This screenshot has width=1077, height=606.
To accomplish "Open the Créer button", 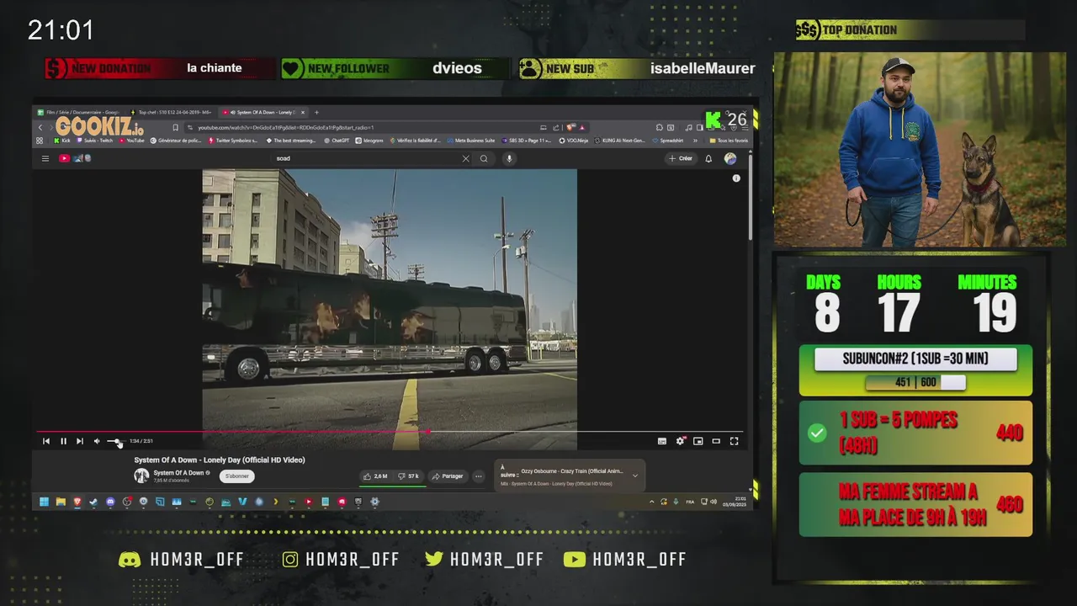I will tap(681, 158).
